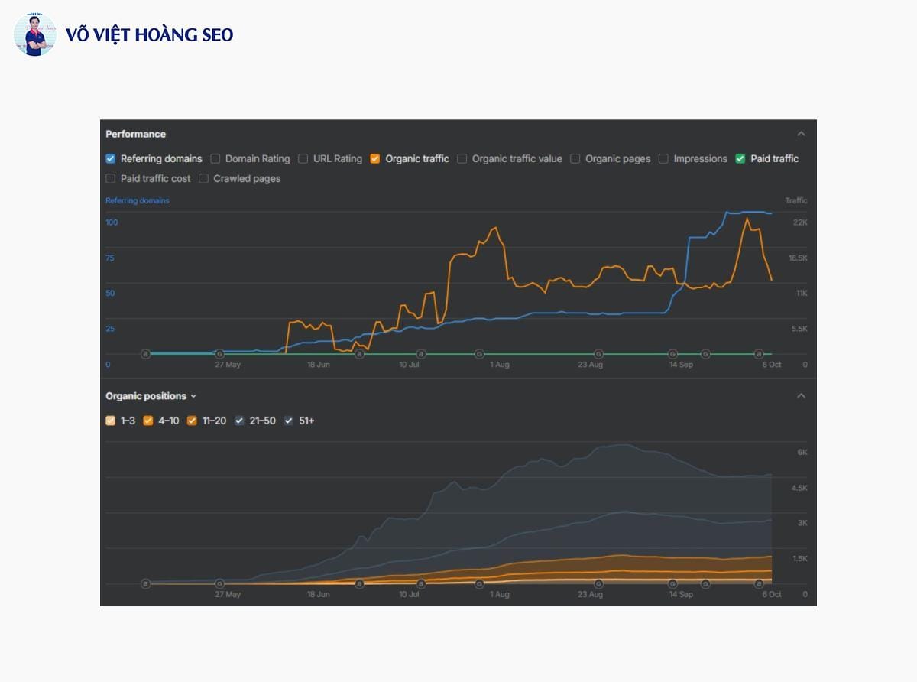The image size is (917, 682).
Task: Uncheck the Referring domains checkbox
Action: pyautogui.click(x=111, y=159)
